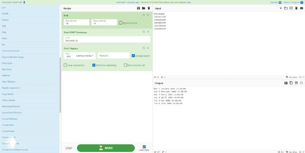
Task: Add a new input tab
Action: (281, 8)
